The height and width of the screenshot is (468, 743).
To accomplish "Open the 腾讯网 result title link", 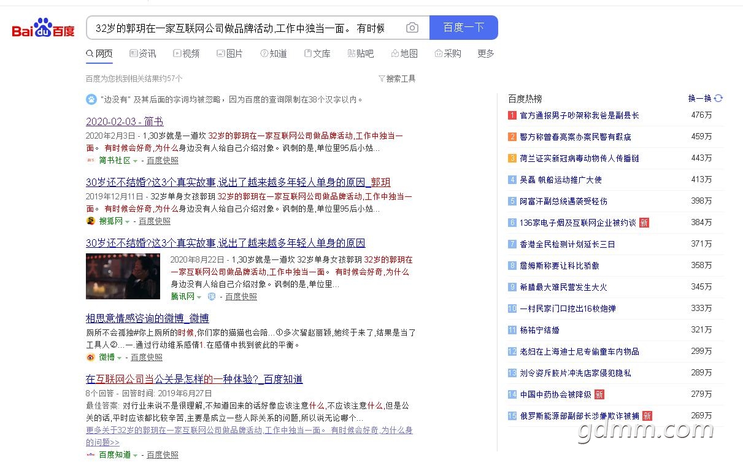I will coord(225,243).
